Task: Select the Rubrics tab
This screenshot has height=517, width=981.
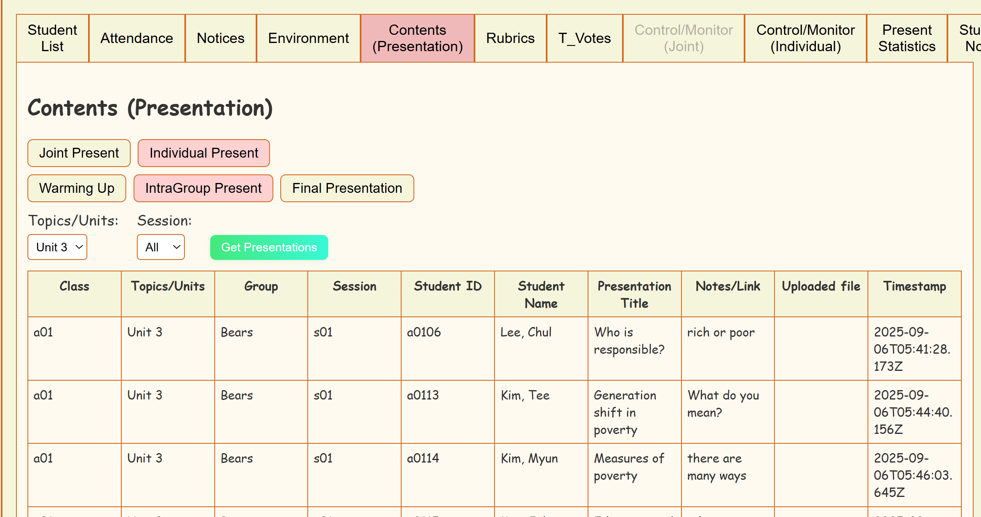Action: pos(510,38)
